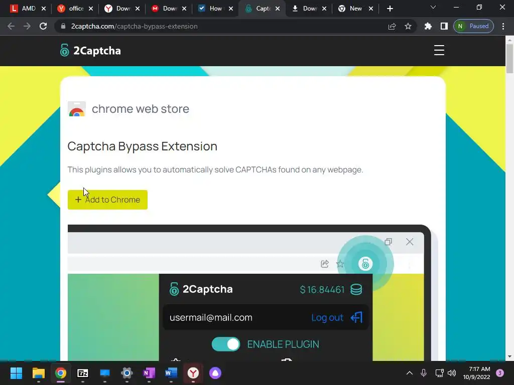Open Settings gear in the taskbar
514x385 pixels.
[x=127, y=373]
